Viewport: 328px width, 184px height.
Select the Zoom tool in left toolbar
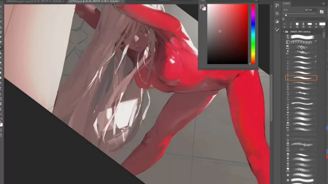[2, 109]
